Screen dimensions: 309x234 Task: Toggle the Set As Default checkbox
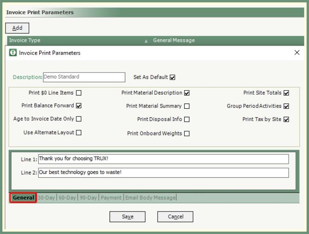coord(173,78)
